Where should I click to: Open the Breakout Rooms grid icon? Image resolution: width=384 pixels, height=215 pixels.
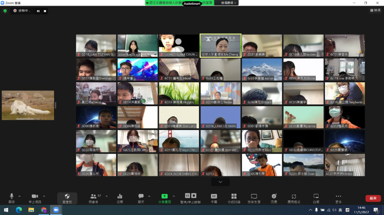point(234,198)
